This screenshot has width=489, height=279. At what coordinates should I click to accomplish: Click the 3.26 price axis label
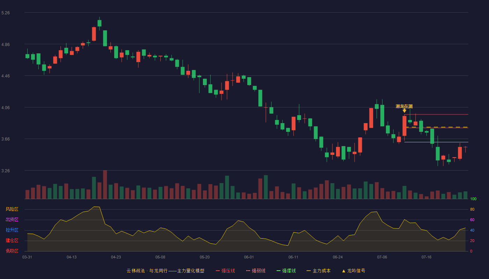(6, 171)
